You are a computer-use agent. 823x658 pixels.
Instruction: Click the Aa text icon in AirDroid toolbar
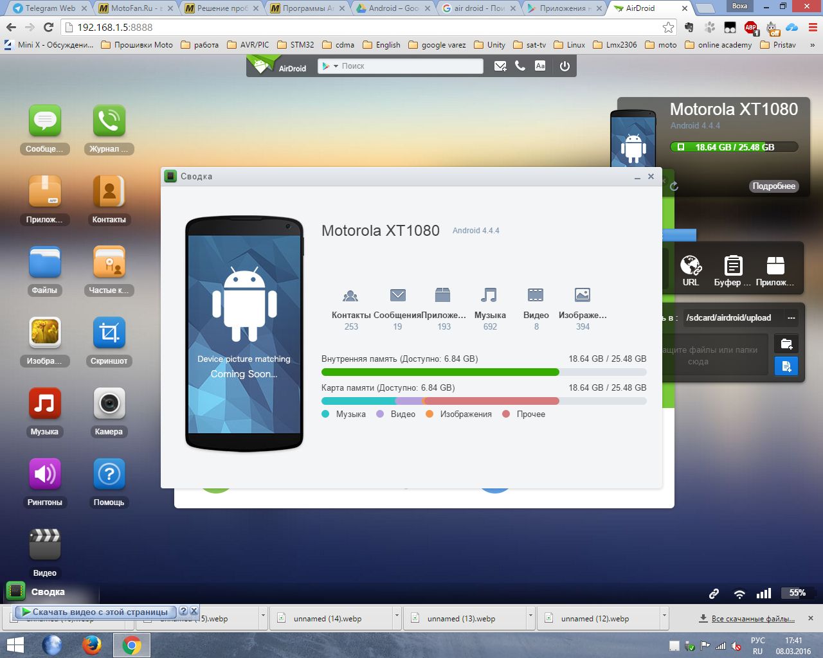(540, 66)
